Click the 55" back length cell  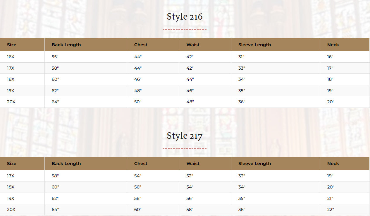55,57
